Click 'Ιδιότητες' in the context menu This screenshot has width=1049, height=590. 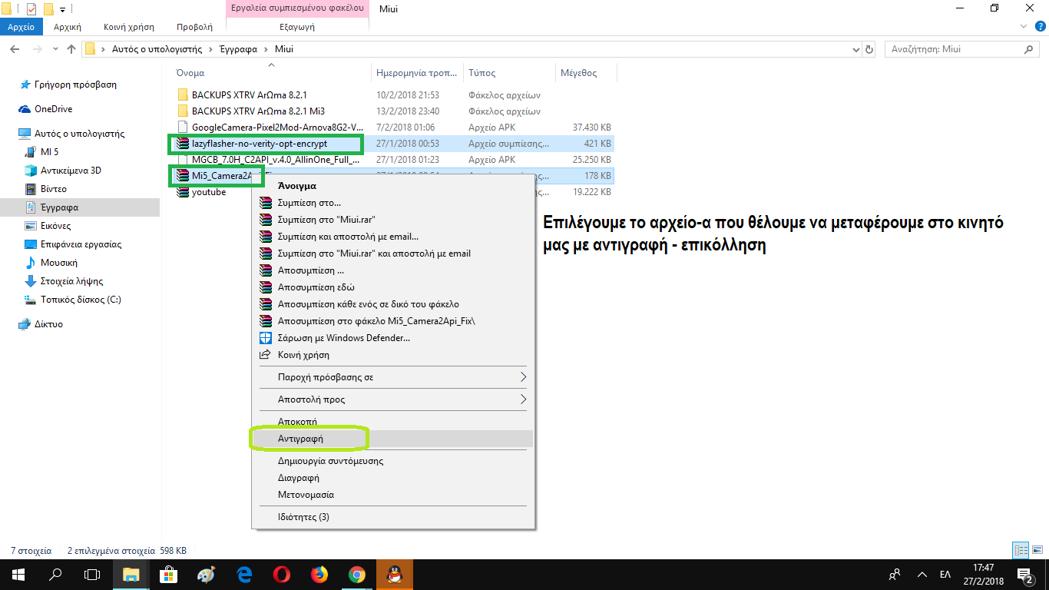pos(303,517)
